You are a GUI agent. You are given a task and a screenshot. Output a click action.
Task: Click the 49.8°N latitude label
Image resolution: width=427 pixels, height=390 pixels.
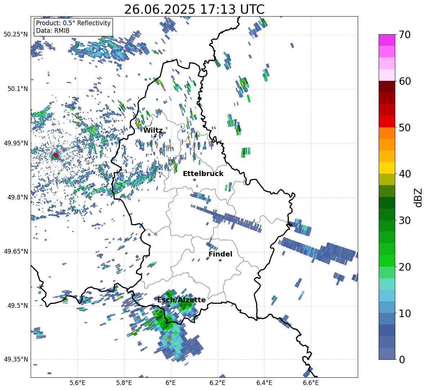coord(18,197)
